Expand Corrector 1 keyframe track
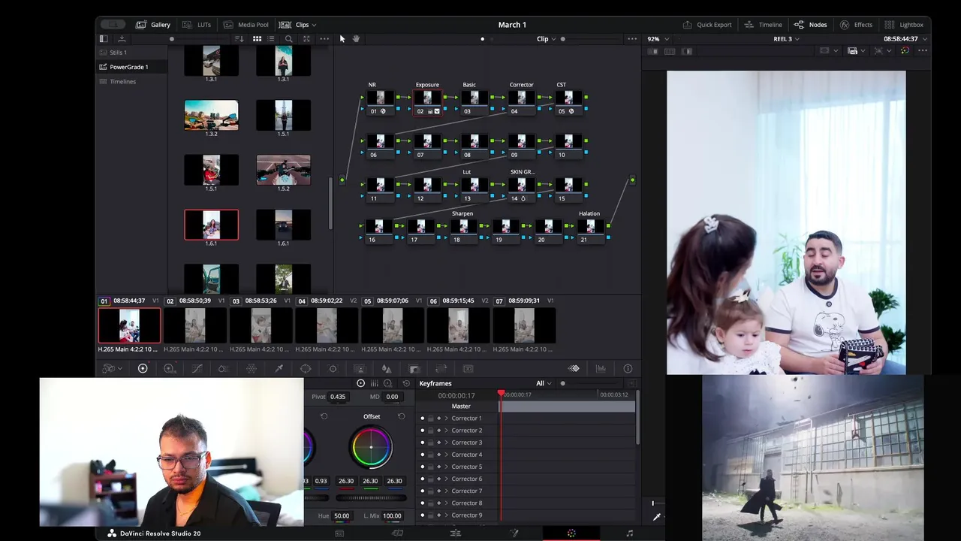961x541 pixels. click(x=446, y=419)
